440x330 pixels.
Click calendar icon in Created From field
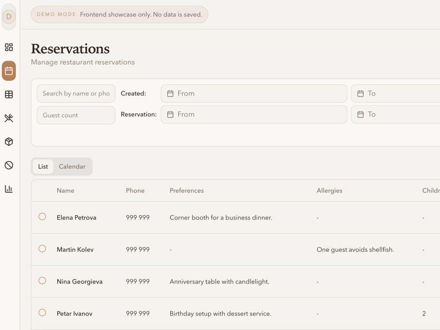(x=170, y=93)
